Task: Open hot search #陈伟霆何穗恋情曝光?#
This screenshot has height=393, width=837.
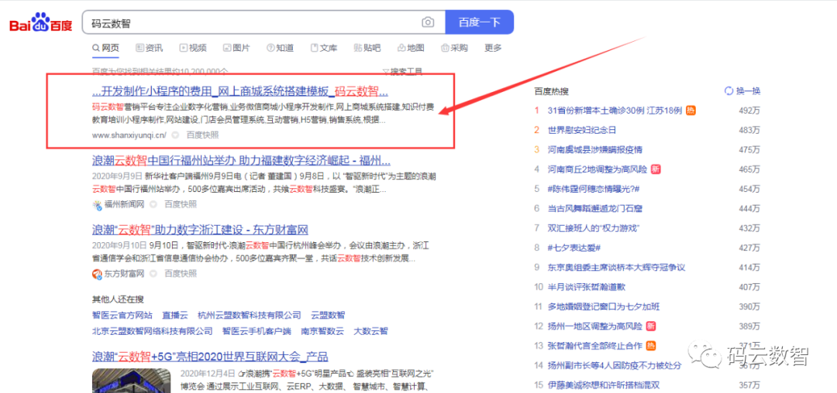Action: (x=594, y=189)
